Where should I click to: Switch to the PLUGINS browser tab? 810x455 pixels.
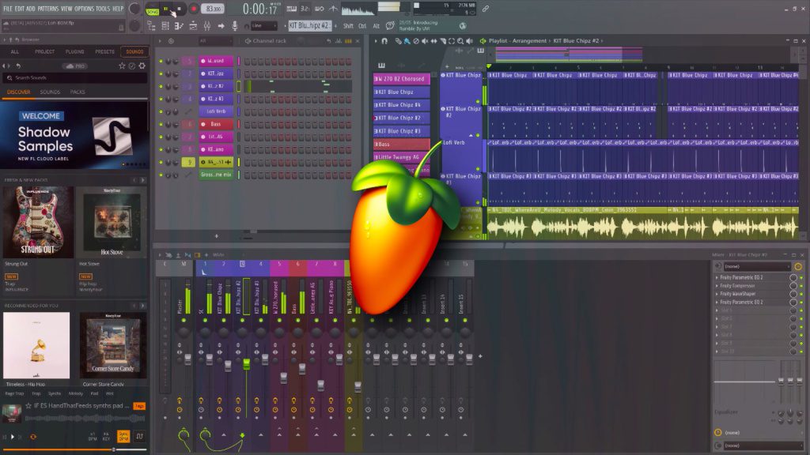[x=75, y=51]
